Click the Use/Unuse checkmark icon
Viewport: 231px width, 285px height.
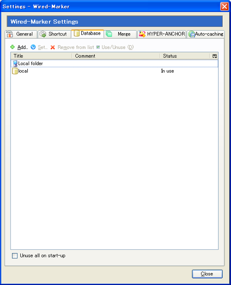(98, 47)
